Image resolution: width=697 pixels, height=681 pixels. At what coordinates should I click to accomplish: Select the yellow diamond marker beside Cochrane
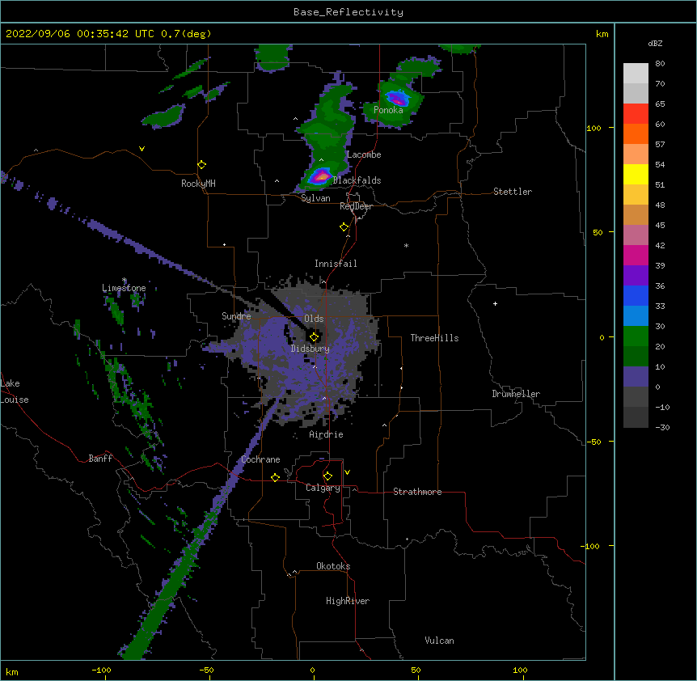pyautogui.click(x=275, y=477)
